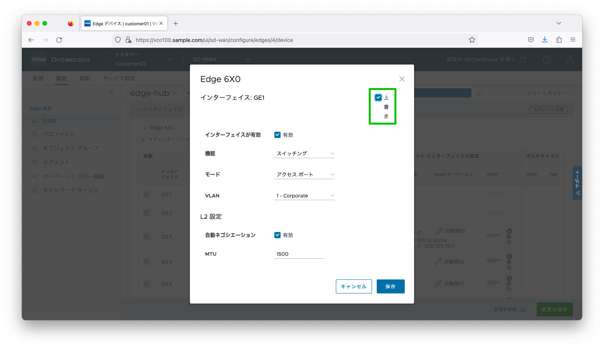The width and height of the screenshot is (604, 349).
Task: Select オブジェクト グループ in sidebar
Action: [71, 148]
